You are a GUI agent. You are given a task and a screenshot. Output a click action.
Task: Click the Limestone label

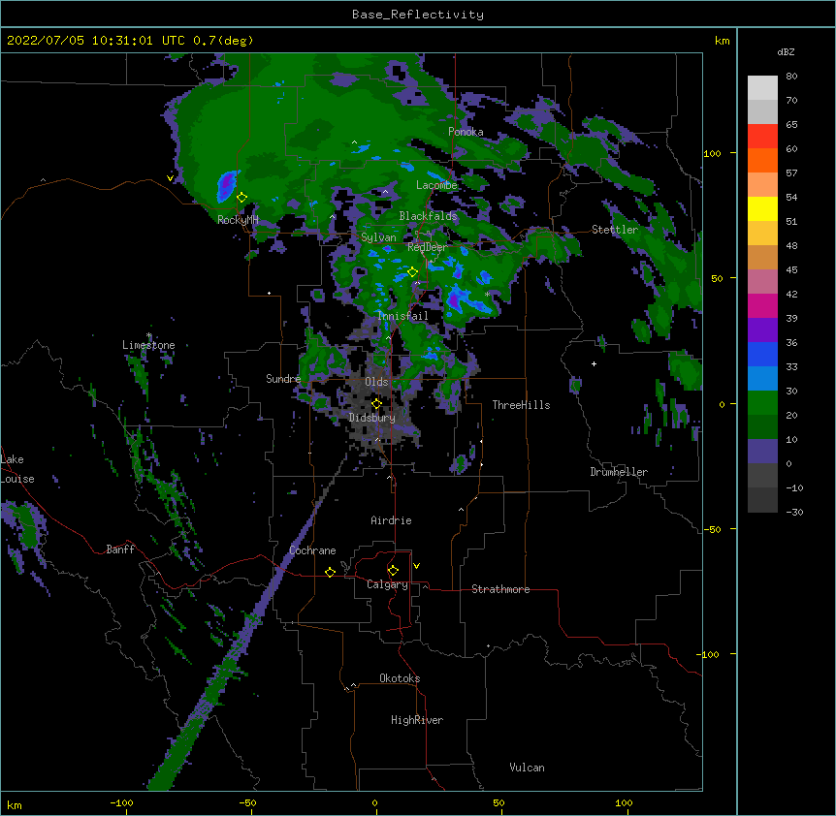148,345
